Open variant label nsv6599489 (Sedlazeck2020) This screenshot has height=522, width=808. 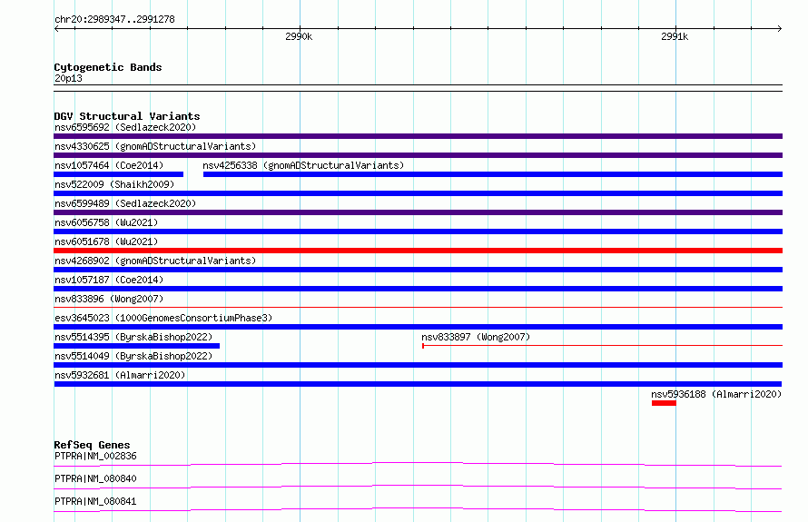point(125,203)
